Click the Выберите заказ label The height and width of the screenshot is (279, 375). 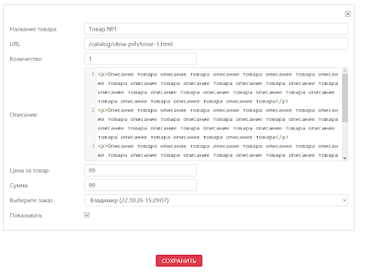tap(31, 201)
